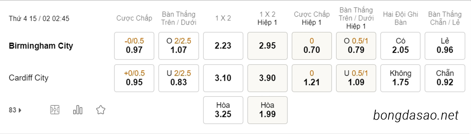
Task: Choose Birmingham City 1X2 win odds 2.23
Action: [223, 46]
